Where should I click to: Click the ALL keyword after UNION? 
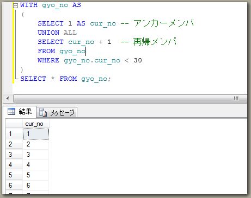pos(70,33)
